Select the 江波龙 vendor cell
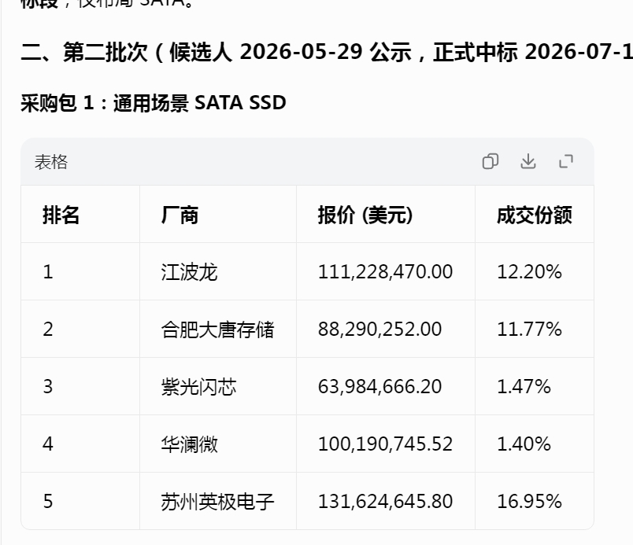 pos(189,271)
